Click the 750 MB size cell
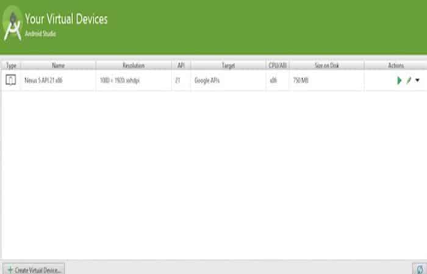 327,80
